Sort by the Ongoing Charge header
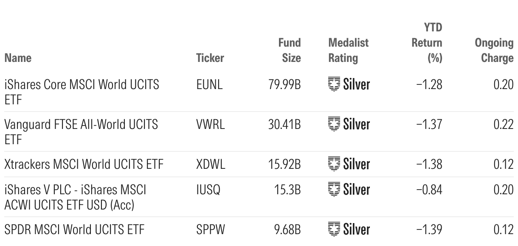Viewport: 518px width, 246px height. click(x=494, y=50)
